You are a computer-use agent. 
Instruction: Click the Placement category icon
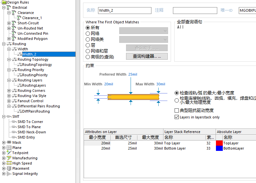[9, 168]
